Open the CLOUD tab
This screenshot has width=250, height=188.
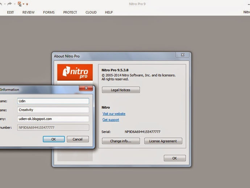point(91,12)
